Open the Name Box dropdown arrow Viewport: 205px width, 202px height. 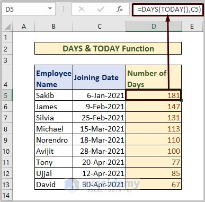pyautogui.click(x=50, y=8)
